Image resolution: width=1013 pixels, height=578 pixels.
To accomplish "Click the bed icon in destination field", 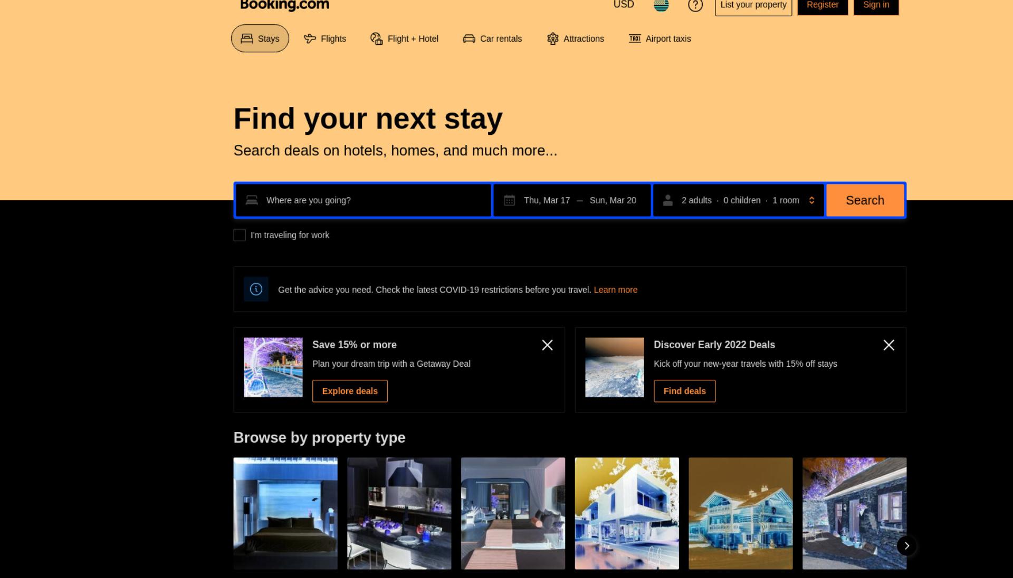I will (x=252, y=200).
